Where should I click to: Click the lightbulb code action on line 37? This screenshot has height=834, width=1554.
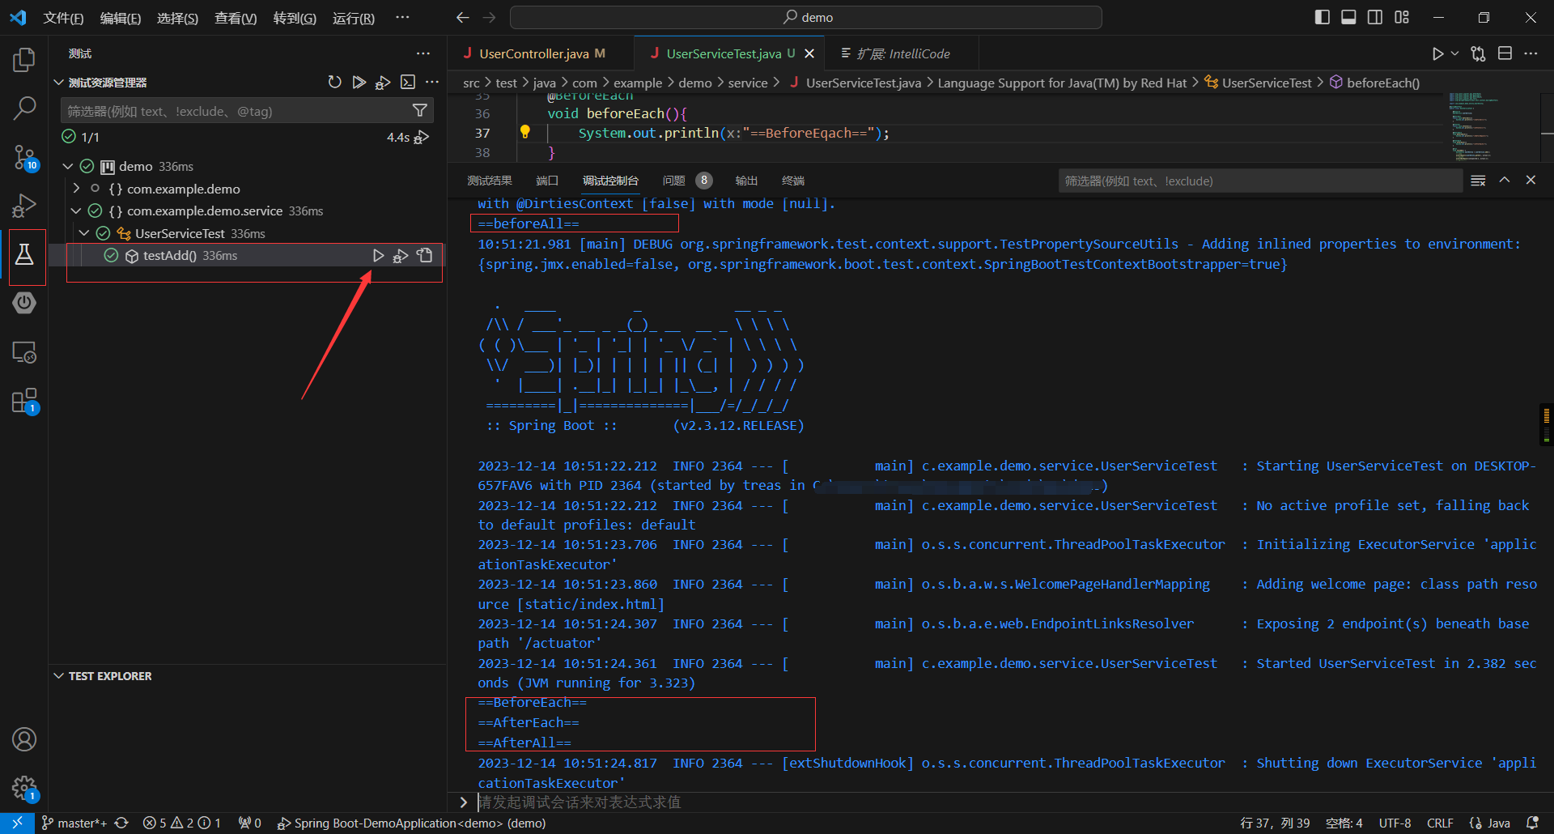(x=524, y=131)
